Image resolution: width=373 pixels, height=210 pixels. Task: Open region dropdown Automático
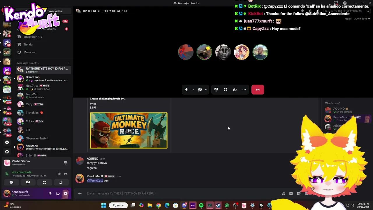(x=362, y=19)
